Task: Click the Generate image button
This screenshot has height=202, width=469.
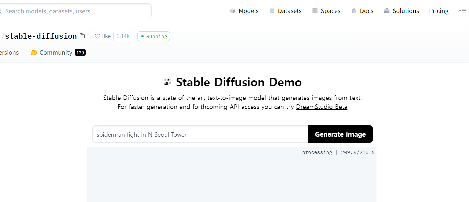Action: tap(340, 134)
